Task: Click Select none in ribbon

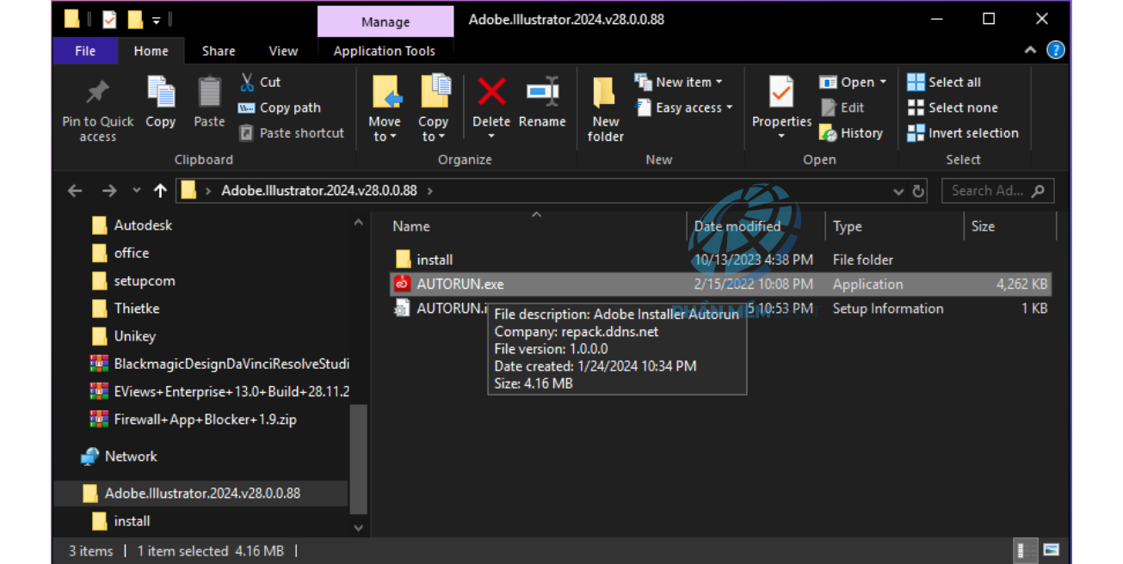Action: [x=953, y=107]
